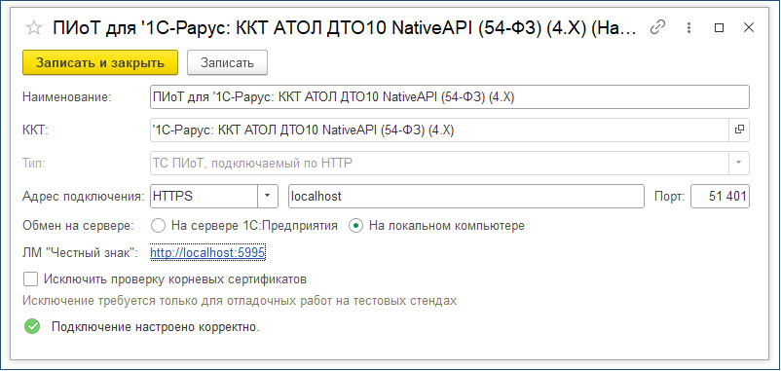
Task: Select На сервере 1С:Предприятия radio button
Action: [158, 226]
